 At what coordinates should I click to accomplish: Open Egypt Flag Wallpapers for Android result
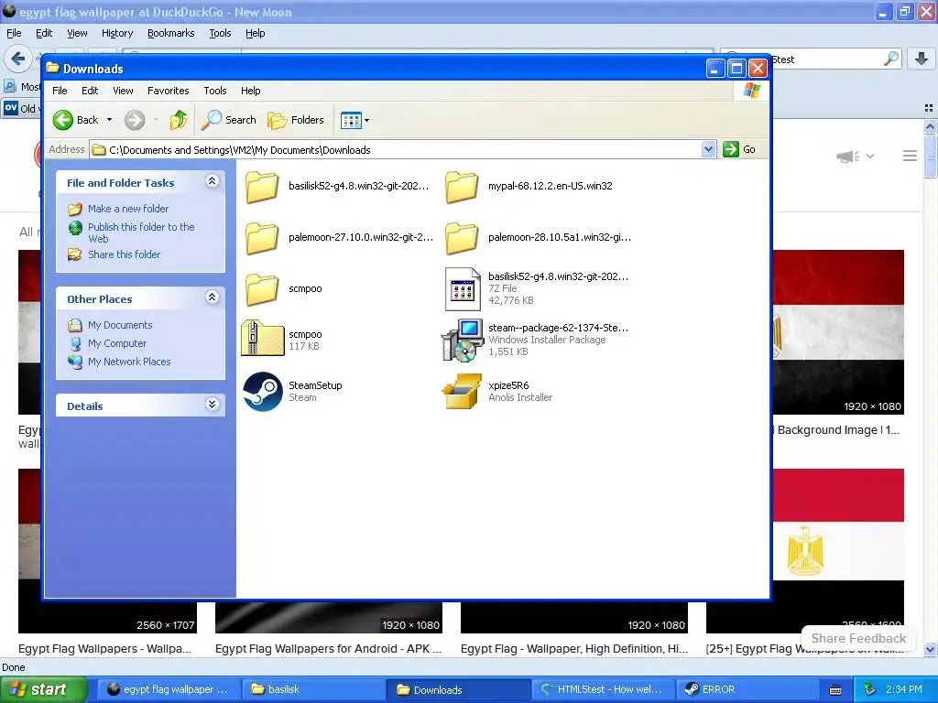coord(328,649)
